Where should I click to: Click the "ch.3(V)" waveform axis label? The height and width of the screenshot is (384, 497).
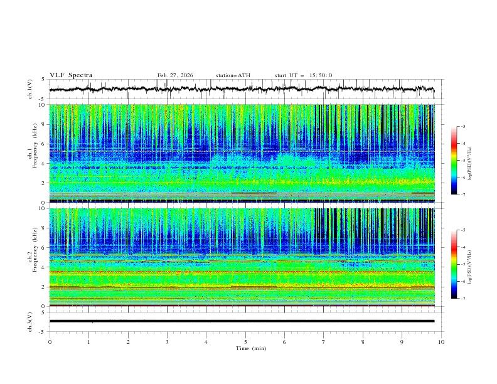coord(30,322)
